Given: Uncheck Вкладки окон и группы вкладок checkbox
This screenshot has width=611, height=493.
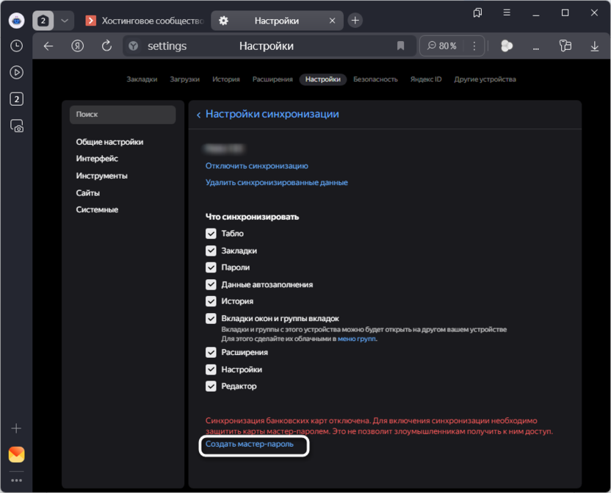Looking at the screenshot, I should point(211,318).
